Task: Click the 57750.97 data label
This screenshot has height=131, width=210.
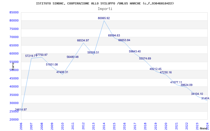Action: point(41,55)
